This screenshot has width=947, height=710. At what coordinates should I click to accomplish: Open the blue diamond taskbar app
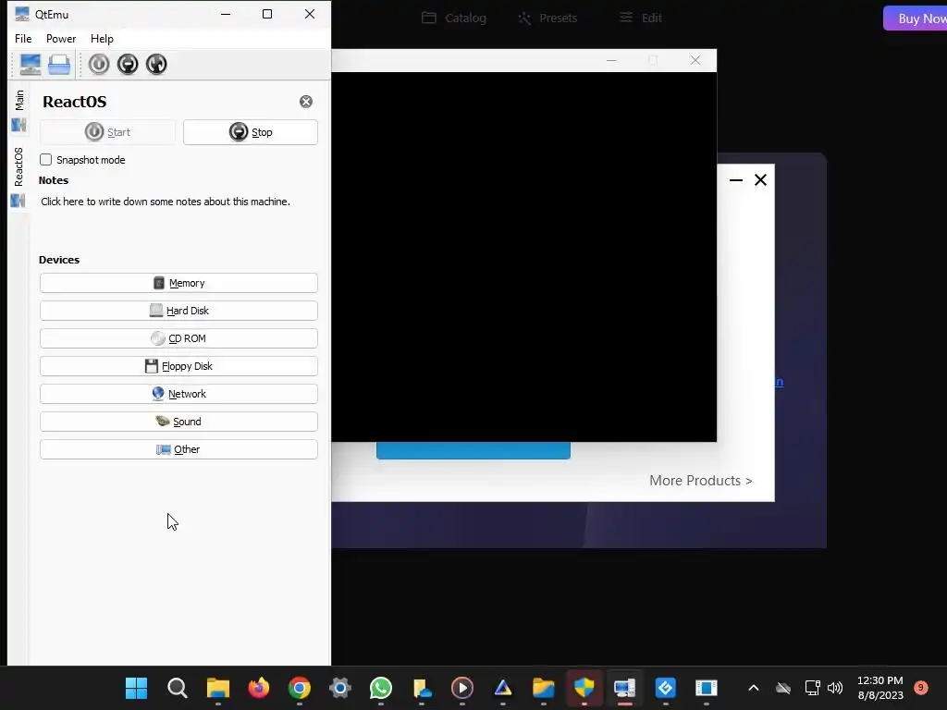coord(666,688)
